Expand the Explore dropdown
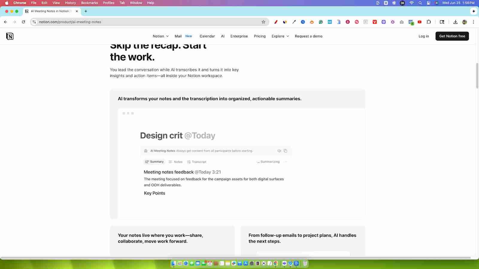 pyautogui.click(x=280, y=36)
